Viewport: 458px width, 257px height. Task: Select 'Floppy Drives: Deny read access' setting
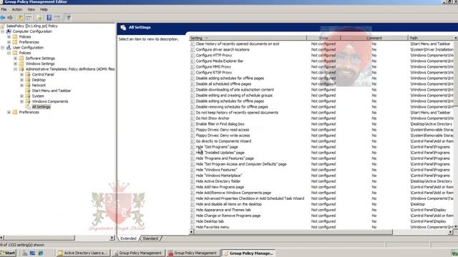pyautogui.click(x=223, y=130)
